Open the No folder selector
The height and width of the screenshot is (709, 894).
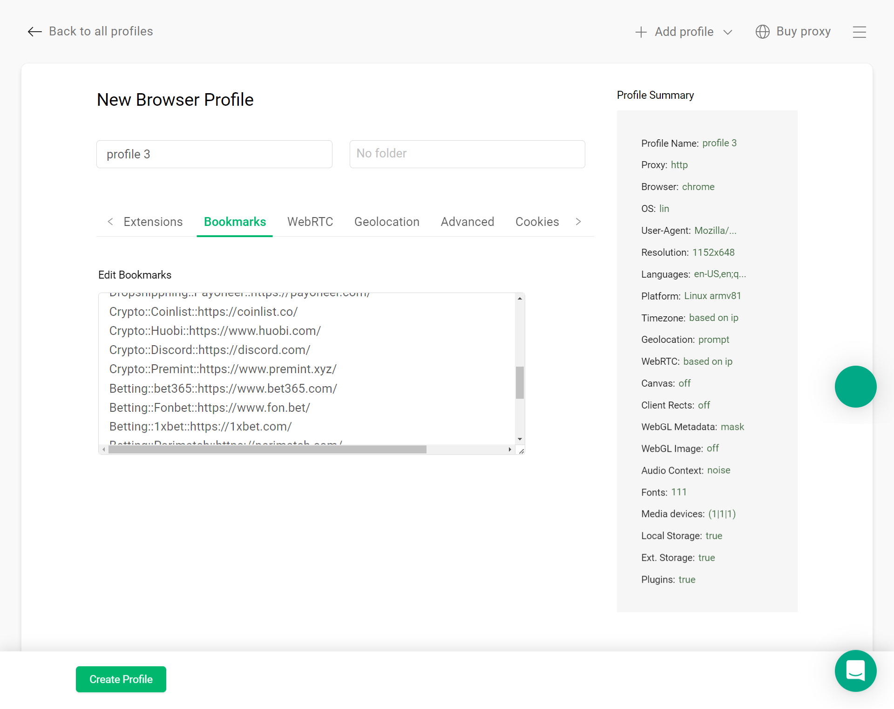[467, 154]
